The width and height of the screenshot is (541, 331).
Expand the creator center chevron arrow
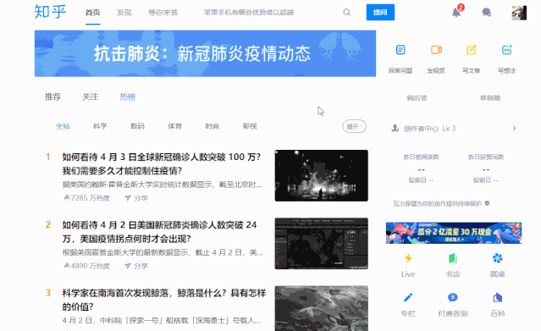(x=514, y=128)
